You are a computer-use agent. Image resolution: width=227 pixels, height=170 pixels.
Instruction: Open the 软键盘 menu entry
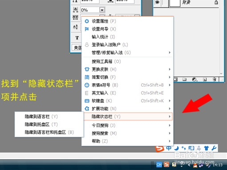[128, 101]
